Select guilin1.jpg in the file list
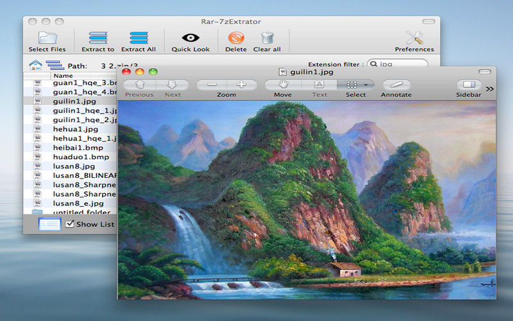Image resolution: width=513 pixels, height=321 pixels. coord(70,101)
